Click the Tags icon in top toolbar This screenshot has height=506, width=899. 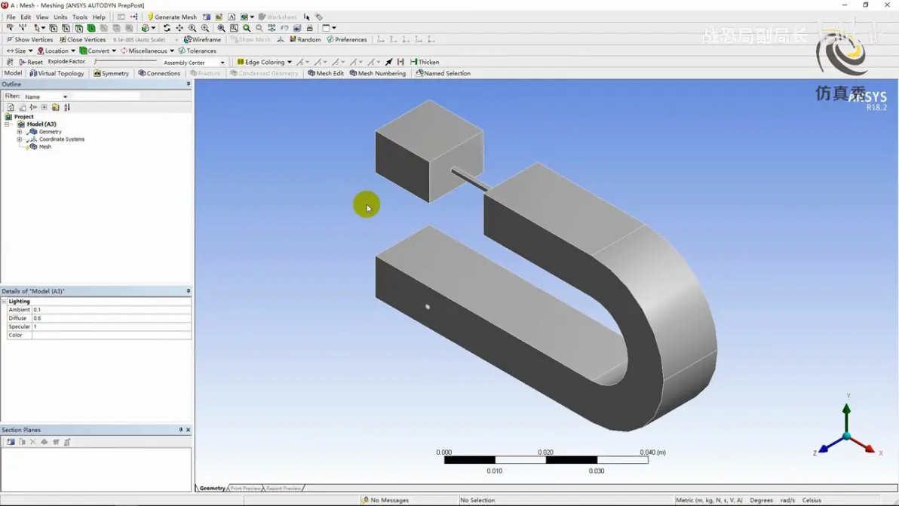coord(319,17)
